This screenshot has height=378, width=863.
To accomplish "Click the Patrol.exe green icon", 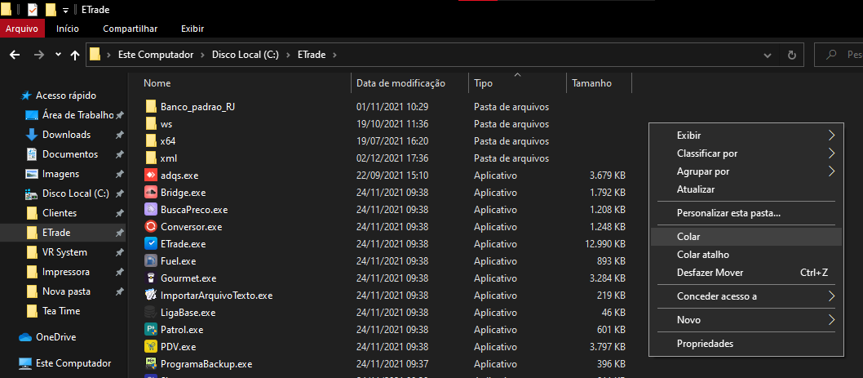I will click(x=151, y=330).
